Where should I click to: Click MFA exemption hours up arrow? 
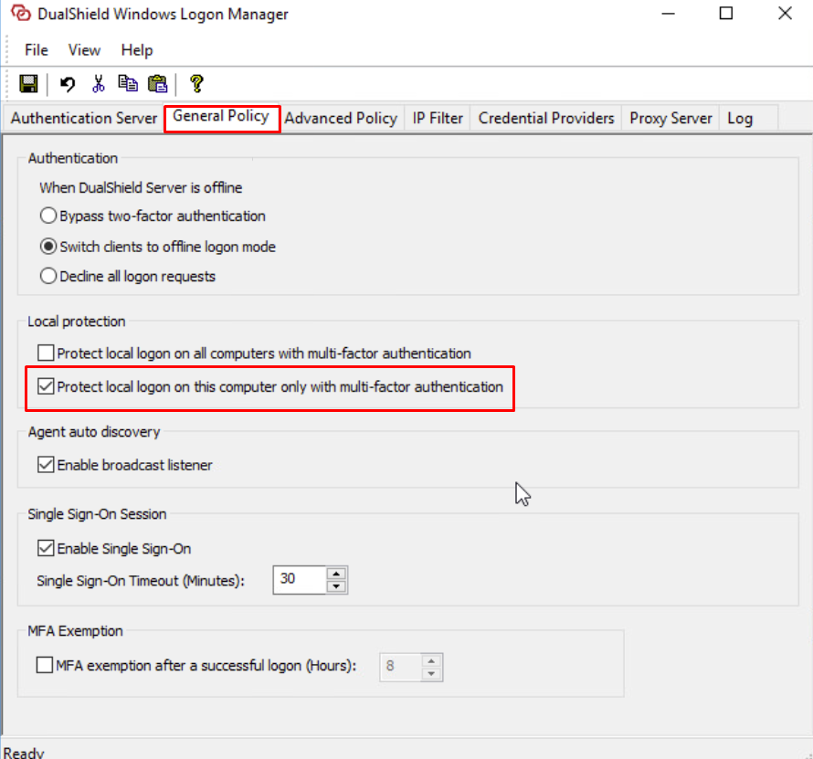click(x=431, y=660)
